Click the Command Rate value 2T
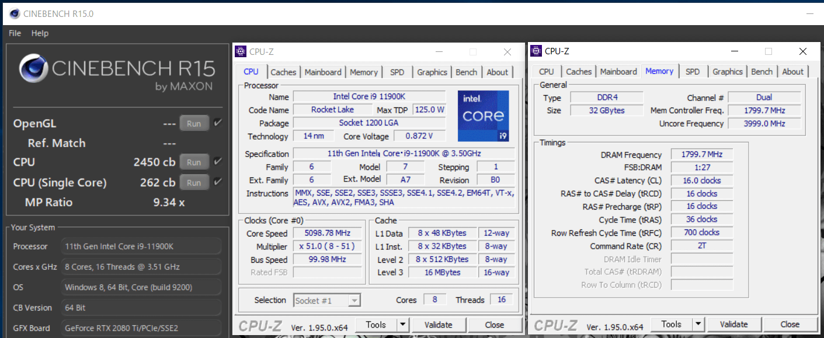The image size is (824, 338). coord(701,246)
